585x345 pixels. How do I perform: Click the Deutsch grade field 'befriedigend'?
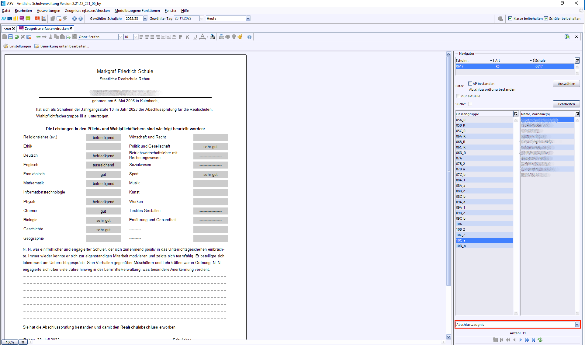point(103,156)
